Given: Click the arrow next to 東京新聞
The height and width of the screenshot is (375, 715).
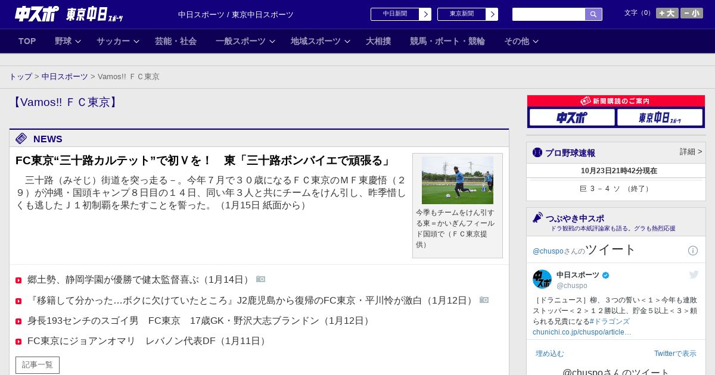Looking at the screenshot, I should pos(492,14).
